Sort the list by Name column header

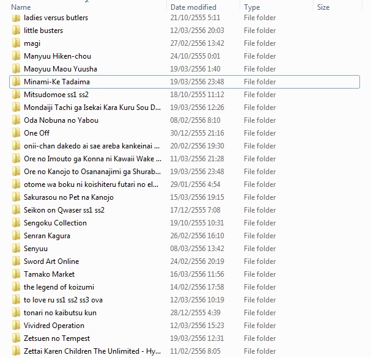pos(21,7)
